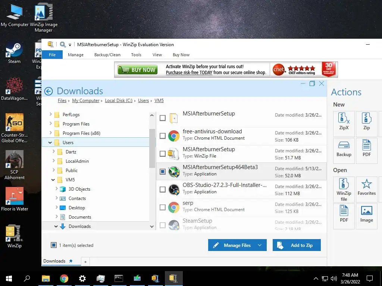
Task: Open SCP Abhorrent desktop shortcut
Action: [14, 165]
